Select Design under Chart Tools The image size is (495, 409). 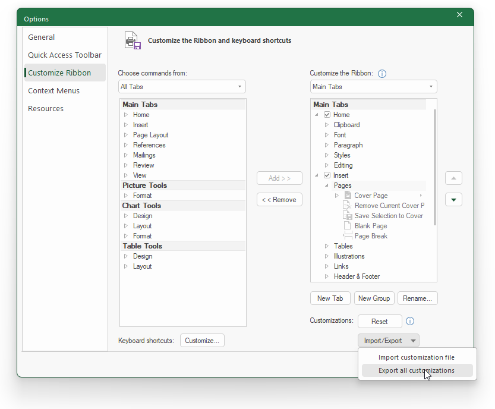143,216
